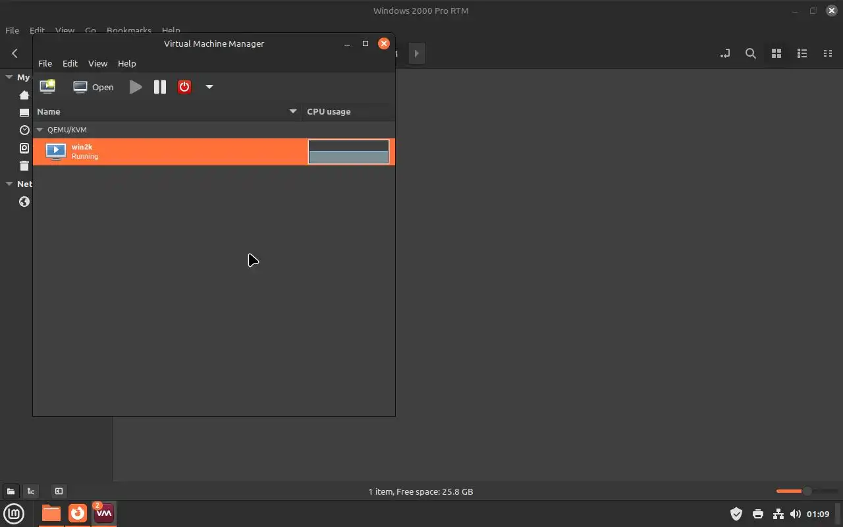
Task: Adjust the file manager zoom slider
Action: (806, 491)
